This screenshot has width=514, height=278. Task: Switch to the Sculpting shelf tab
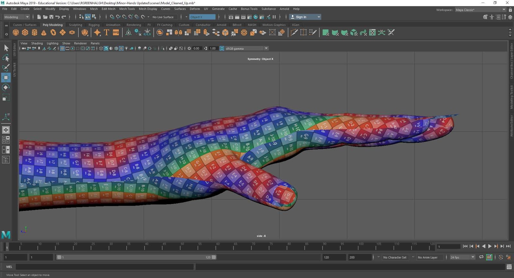[x=75, y=25]
